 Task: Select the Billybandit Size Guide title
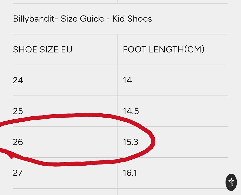82,19
